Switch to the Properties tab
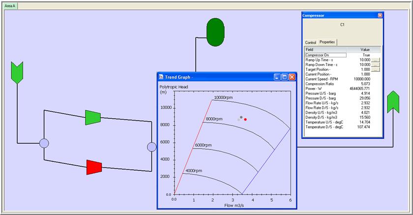The height and width of the screenshot is (215, 413). tap(327, 42)
